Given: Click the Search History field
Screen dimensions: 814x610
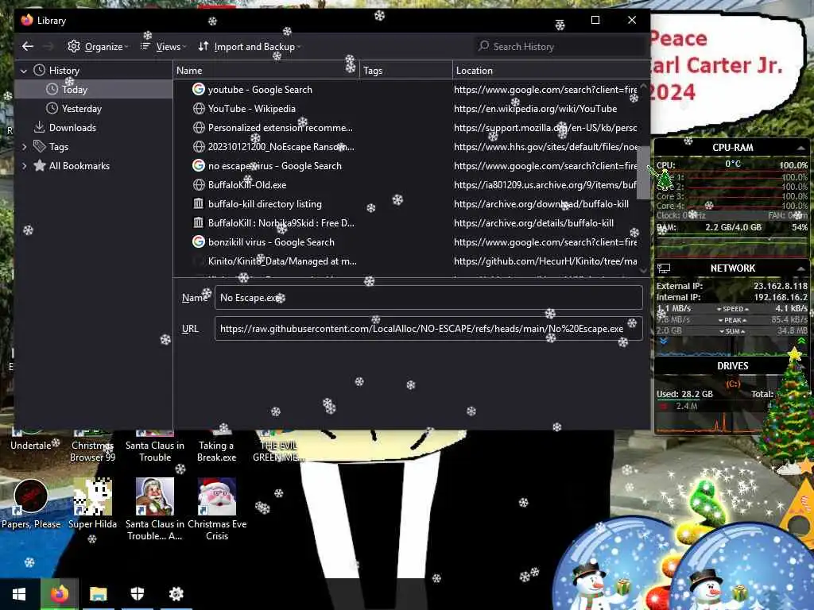Looking at the screenshot, I should [560, 47].
